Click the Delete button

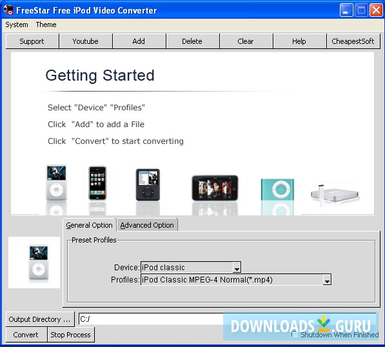192,41
